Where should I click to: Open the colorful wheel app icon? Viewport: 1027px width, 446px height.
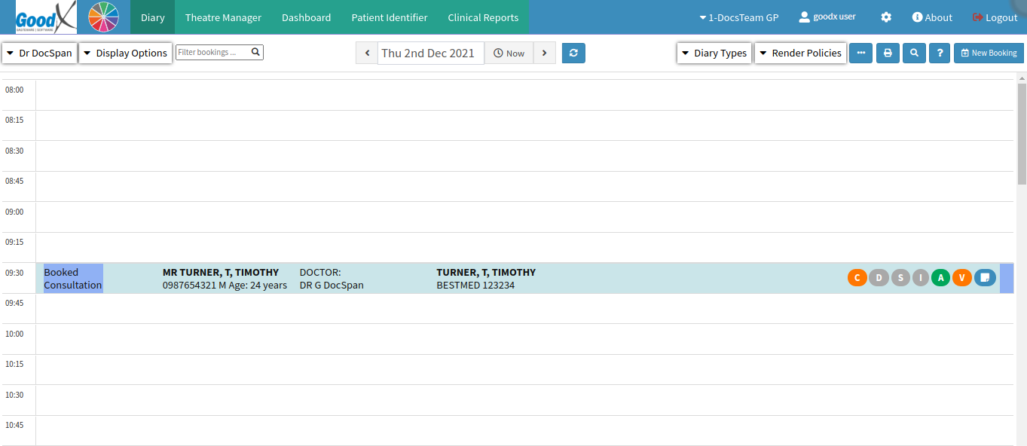point(104,17)
